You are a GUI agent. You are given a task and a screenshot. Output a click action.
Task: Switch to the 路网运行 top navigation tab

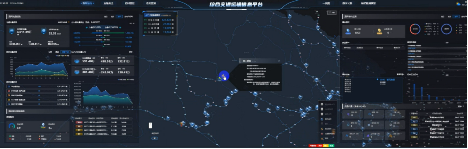(87, 3)
